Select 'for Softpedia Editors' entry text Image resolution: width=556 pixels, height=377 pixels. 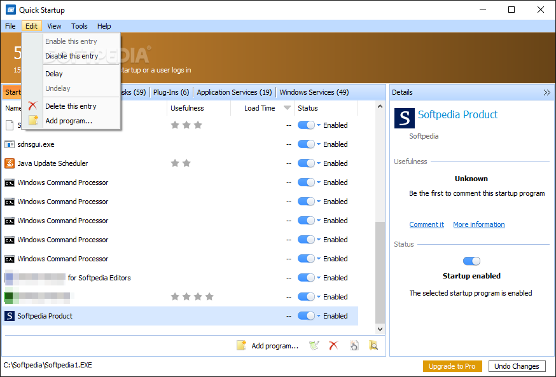[x=99, y=278]
